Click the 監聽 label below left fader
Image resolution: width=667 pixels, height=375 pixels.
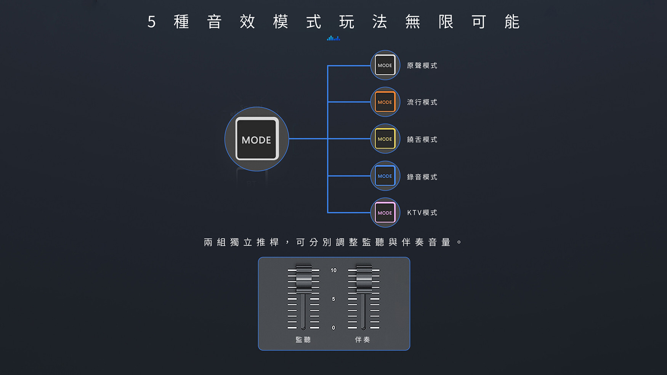coord(303,340)
